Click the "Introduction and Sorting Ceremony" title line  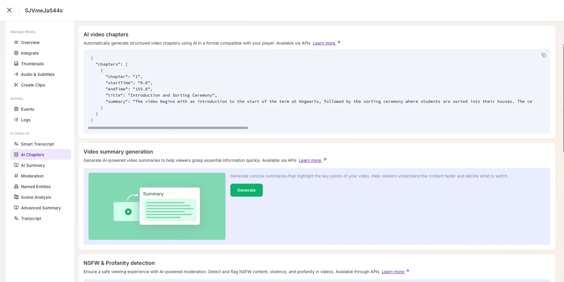(x=161, y=95)
